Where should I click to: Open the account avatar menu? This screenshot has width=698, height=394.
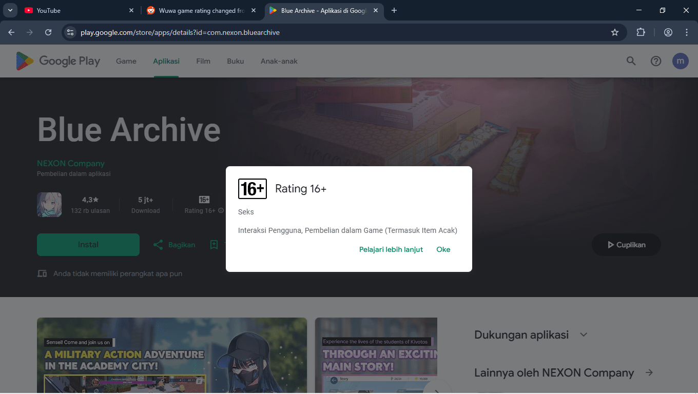coord(681,61)
